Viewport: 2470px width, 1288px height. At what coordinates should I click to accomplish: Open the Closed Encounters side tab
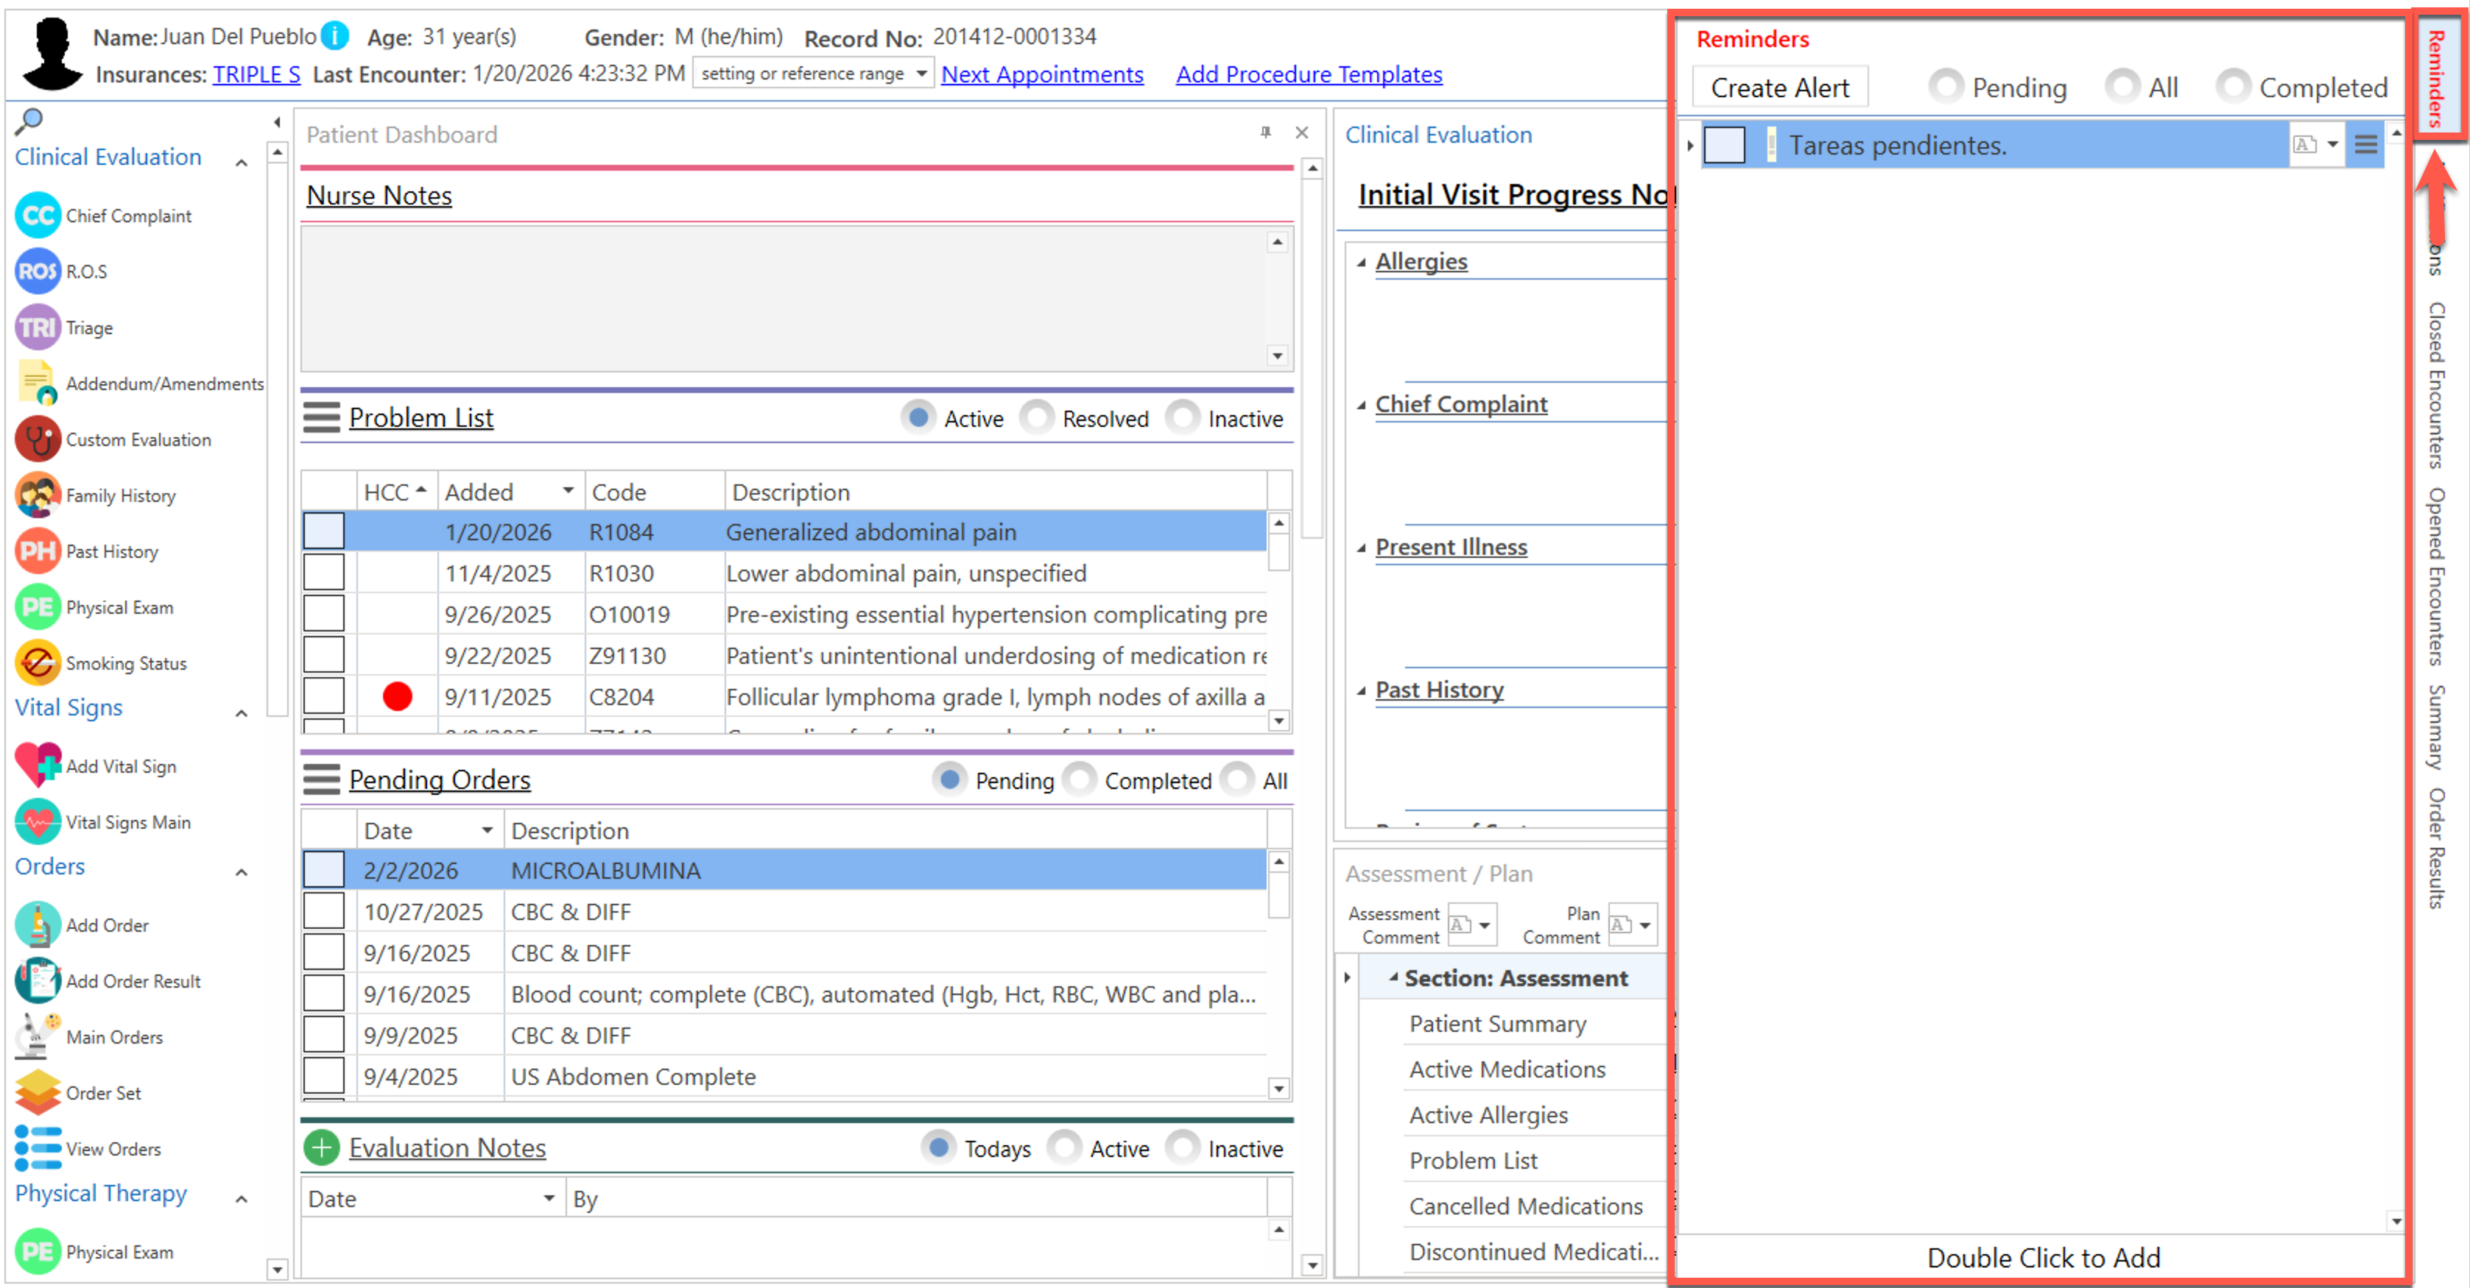coord(2436,385)
